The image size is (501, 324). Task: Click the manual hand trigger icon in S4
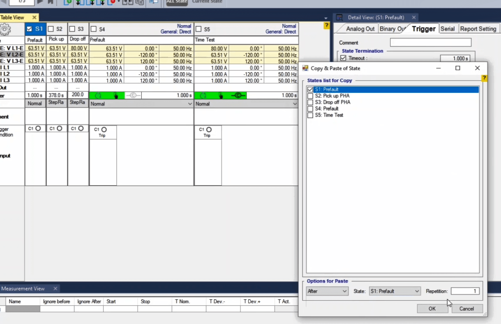[x=116, y=96]
